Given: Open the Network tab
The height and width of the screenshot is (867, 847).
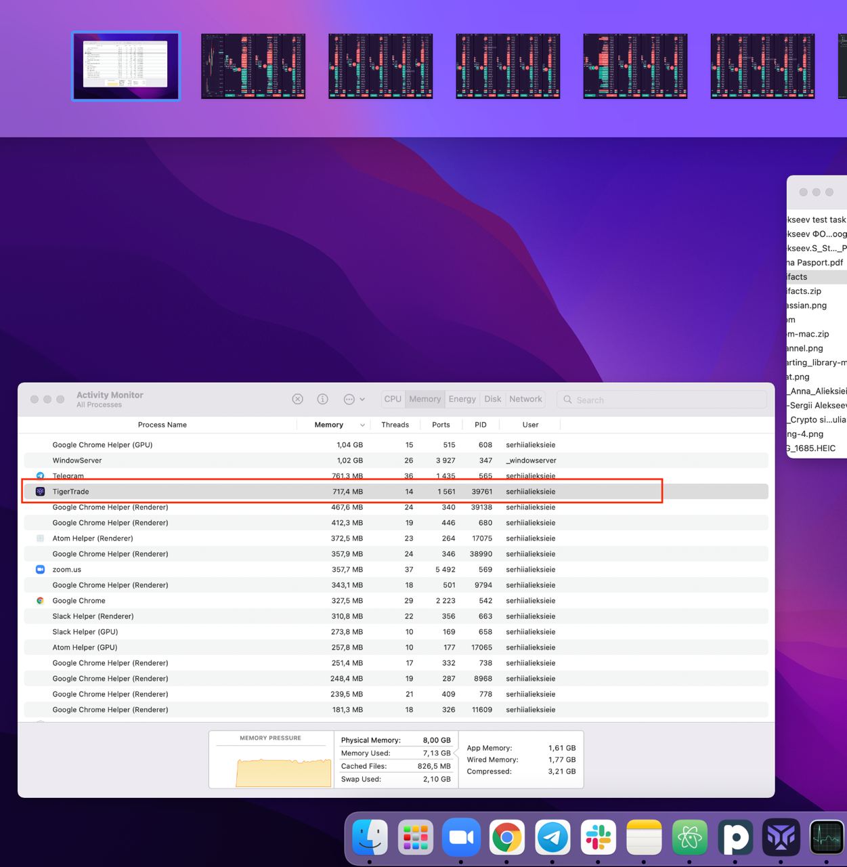Looking at the screenshot, I should (x=525, y=400).
